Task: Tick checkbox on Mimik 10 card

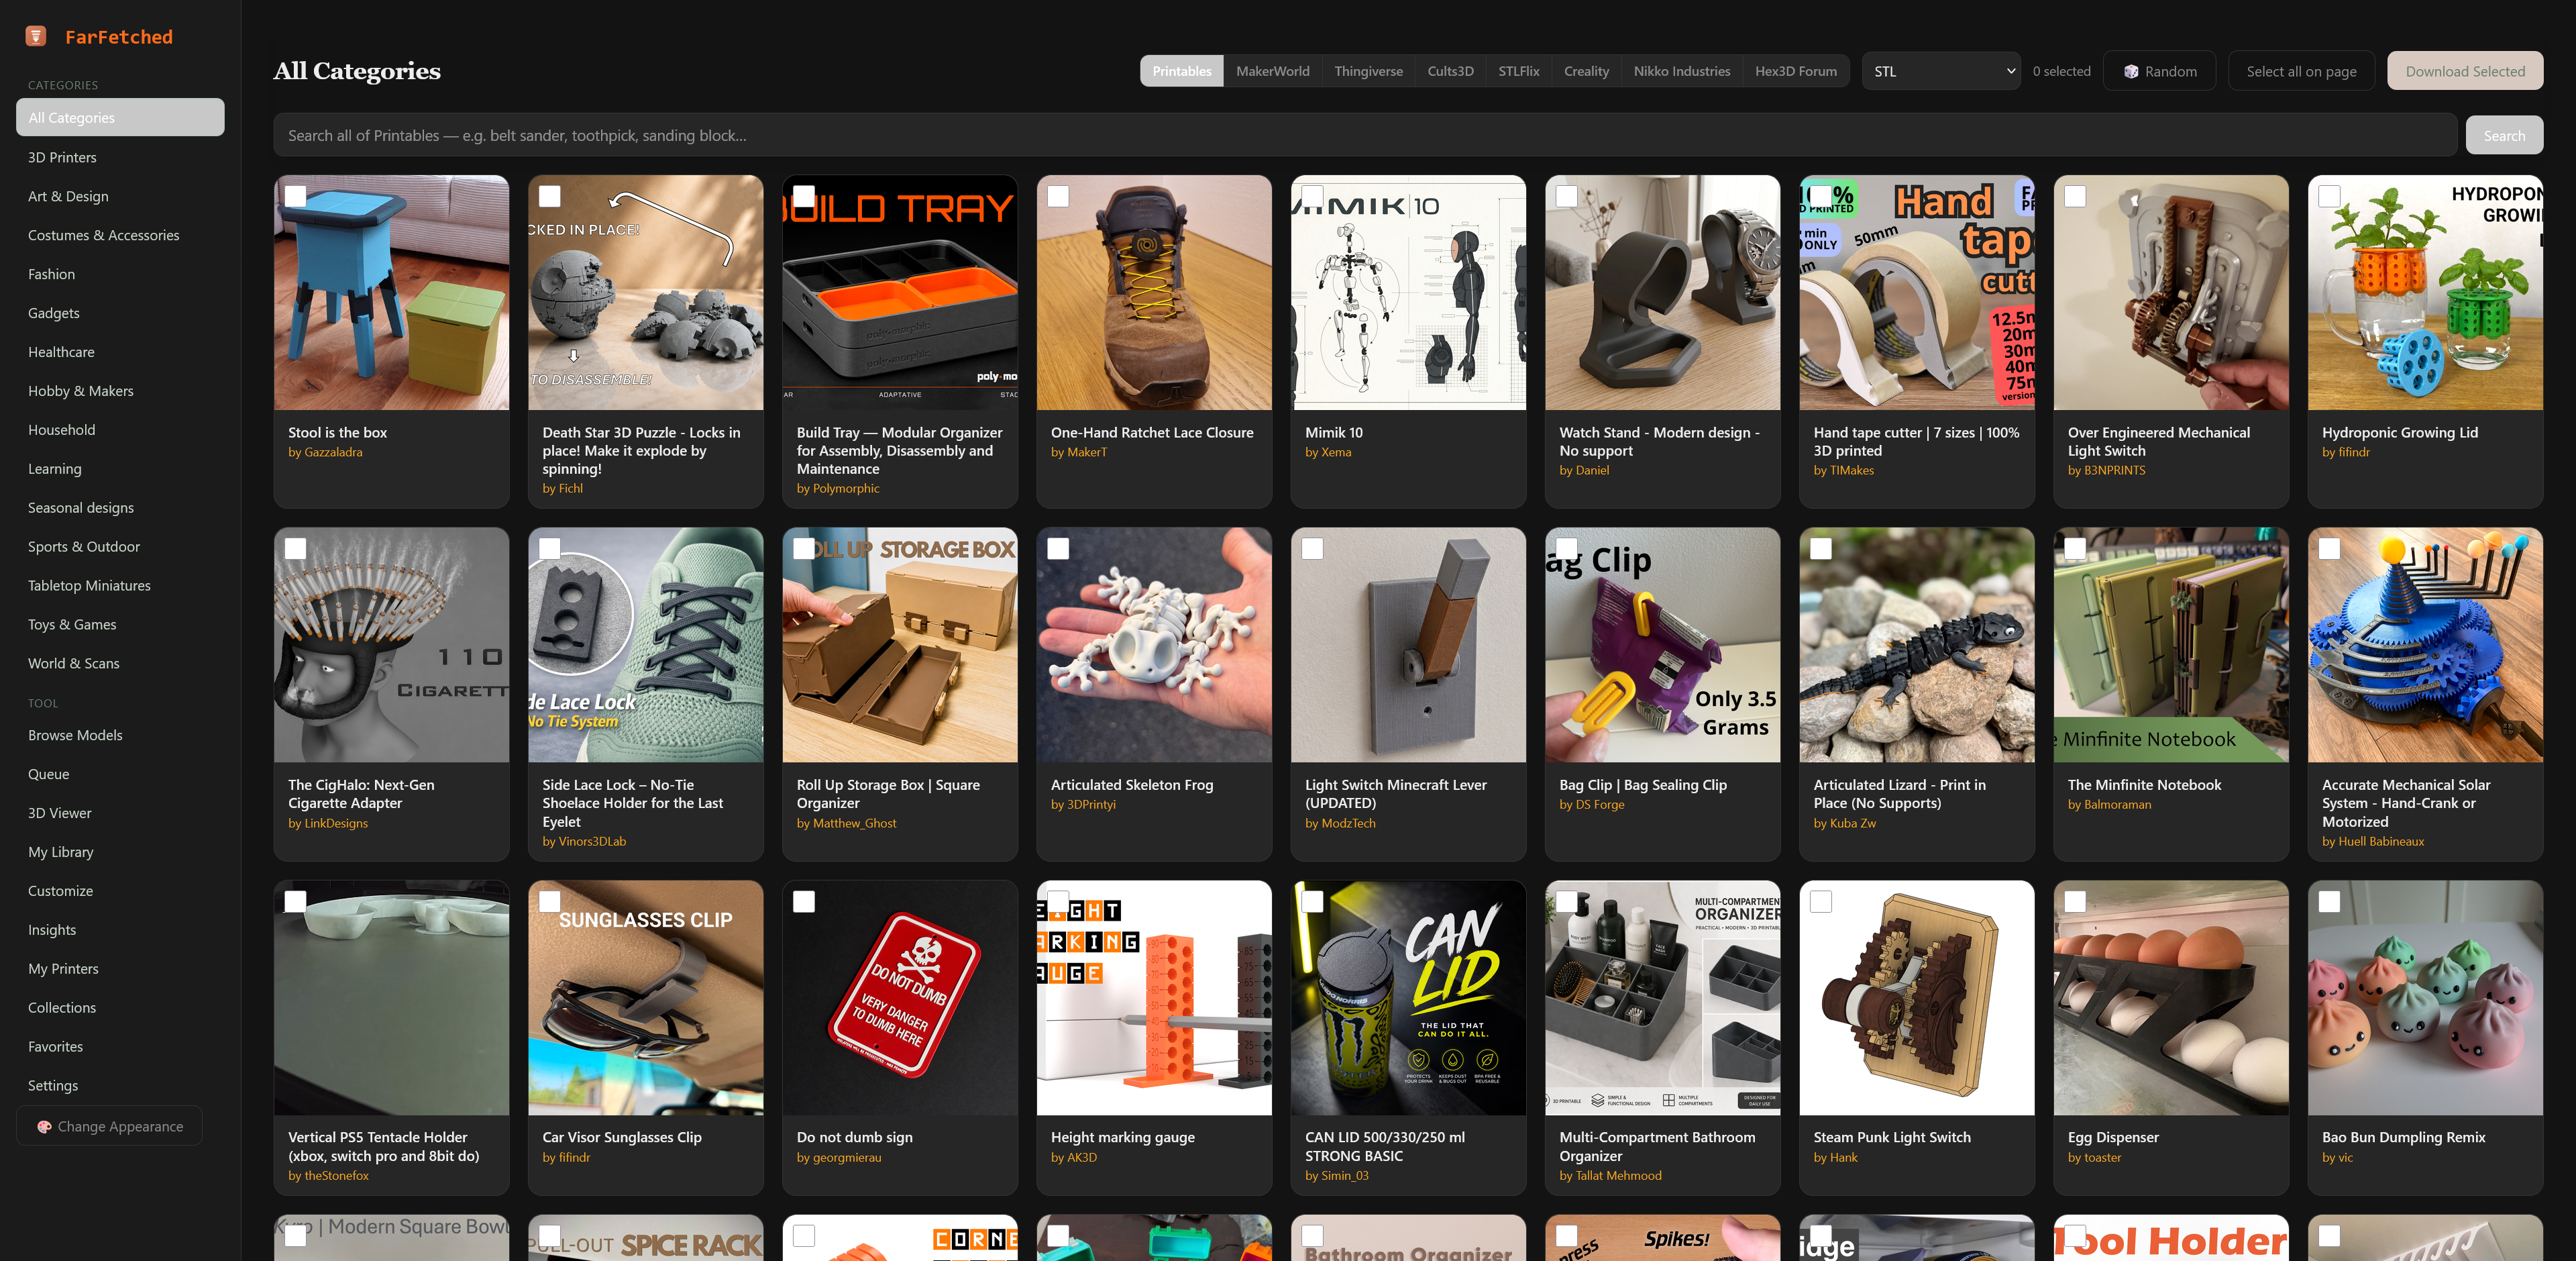Action: click(x=1312, y=196)
